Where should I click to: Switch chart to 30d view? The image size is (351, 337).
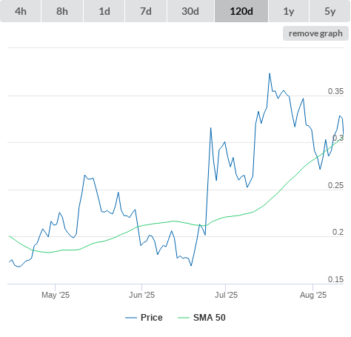190,11
